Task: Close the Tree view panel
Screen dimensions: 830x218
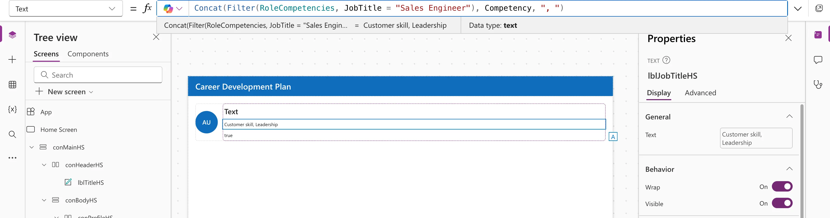Action: pyautogui.click(x=156, y=37)
